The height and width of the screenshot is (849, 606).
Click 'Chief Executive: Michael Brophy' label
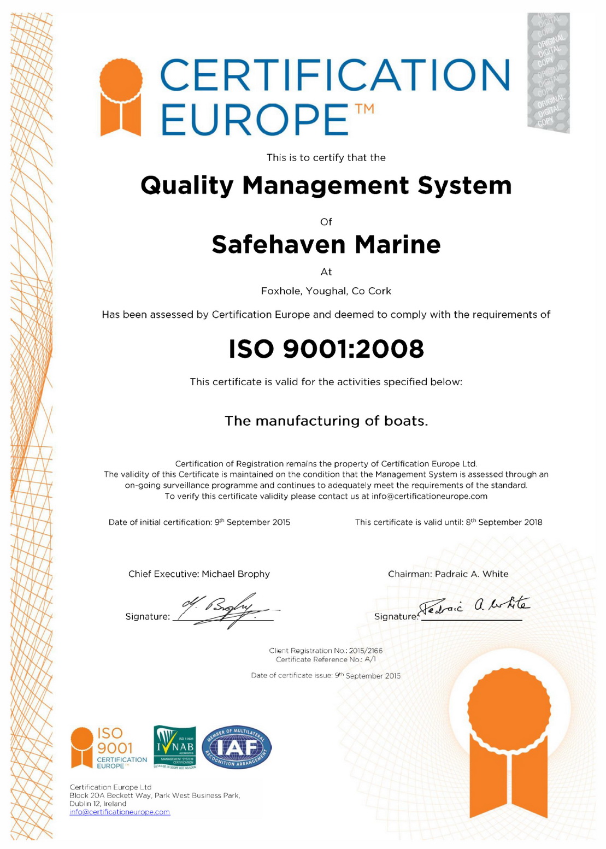click(199, 574)
